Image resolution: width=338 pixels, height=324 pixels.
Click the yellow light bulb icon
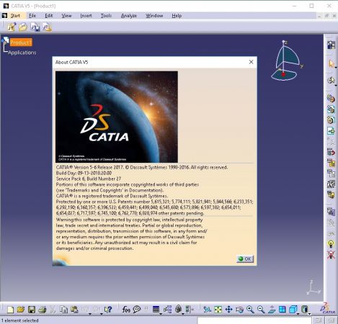(x=331, y=244)
